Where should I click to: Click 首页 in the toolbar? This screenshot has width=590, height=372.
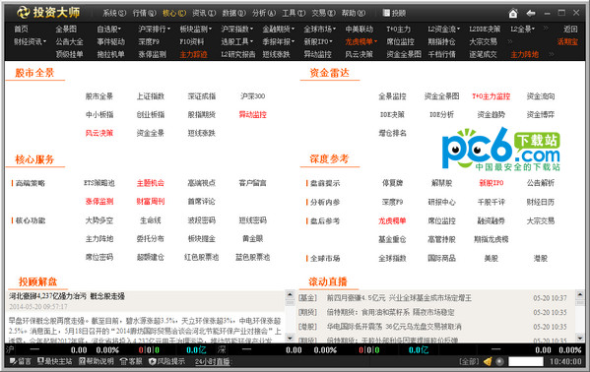pyautogui.click(x=21, y=29)
